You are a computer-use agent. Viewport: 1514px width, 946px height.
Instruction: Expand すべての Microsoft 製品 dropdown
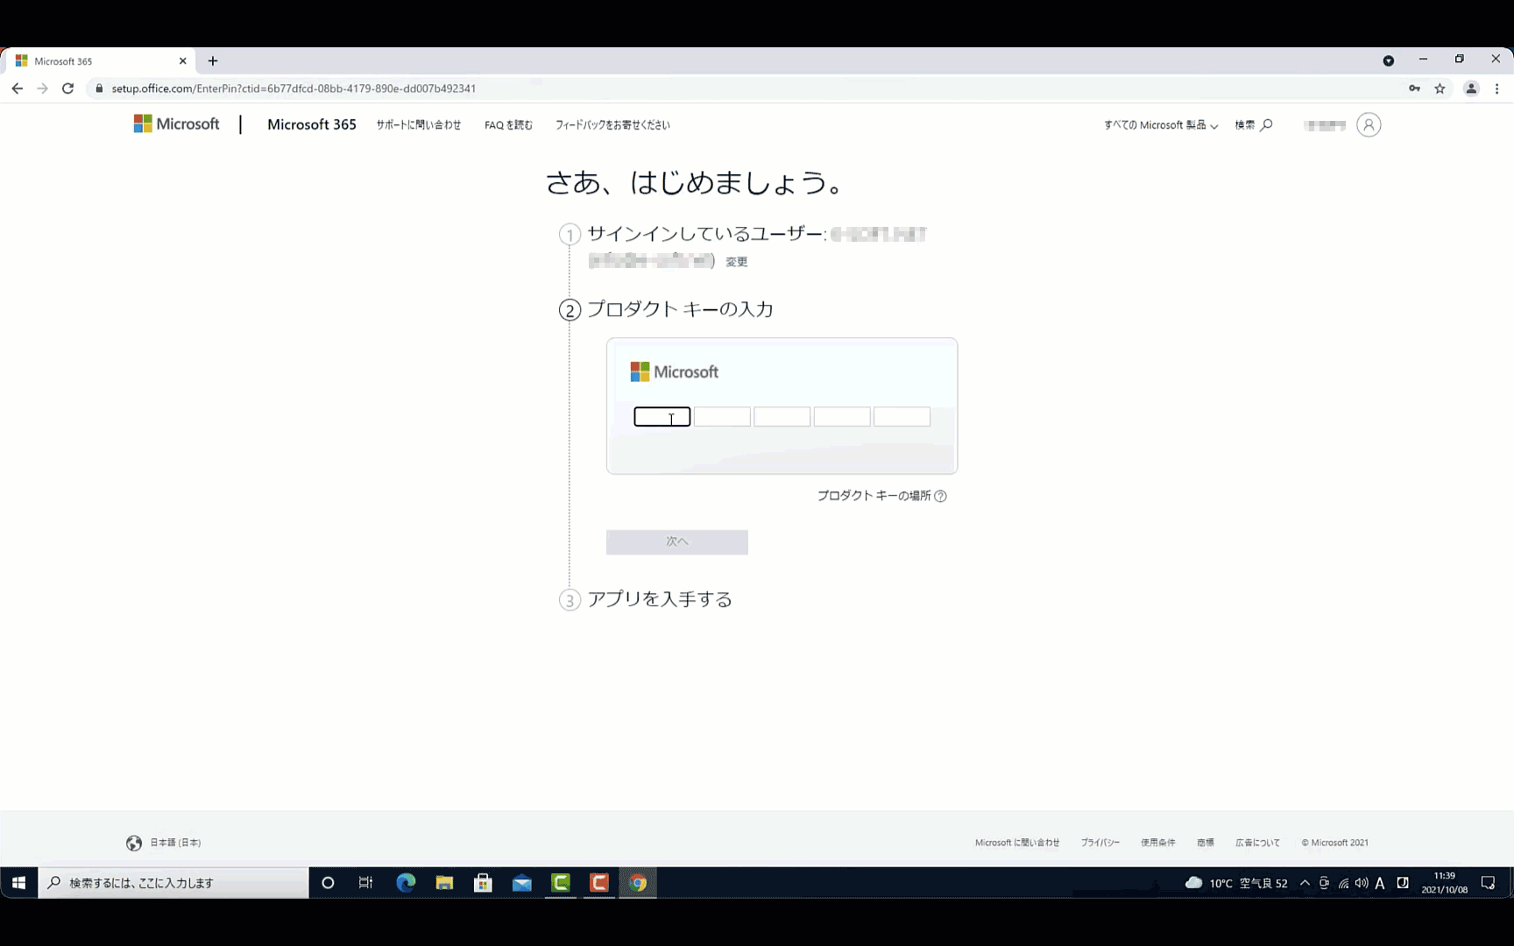pos(1161,125)
